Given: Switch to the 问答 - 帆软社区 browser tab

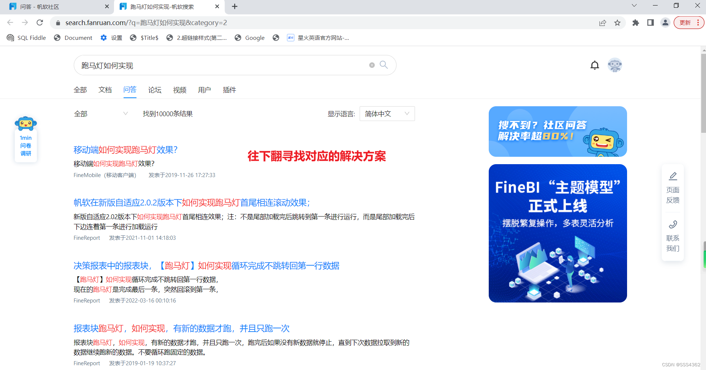Looking at the screenshot, I should tap(57, 7).
